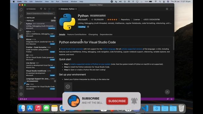Open the Run menu
This screenshot has width=203, height=114.
(57, 2)
